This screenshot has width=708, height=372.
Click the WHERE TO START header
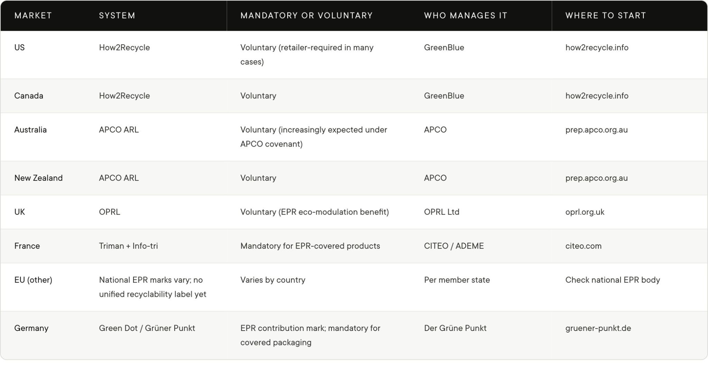606,16
